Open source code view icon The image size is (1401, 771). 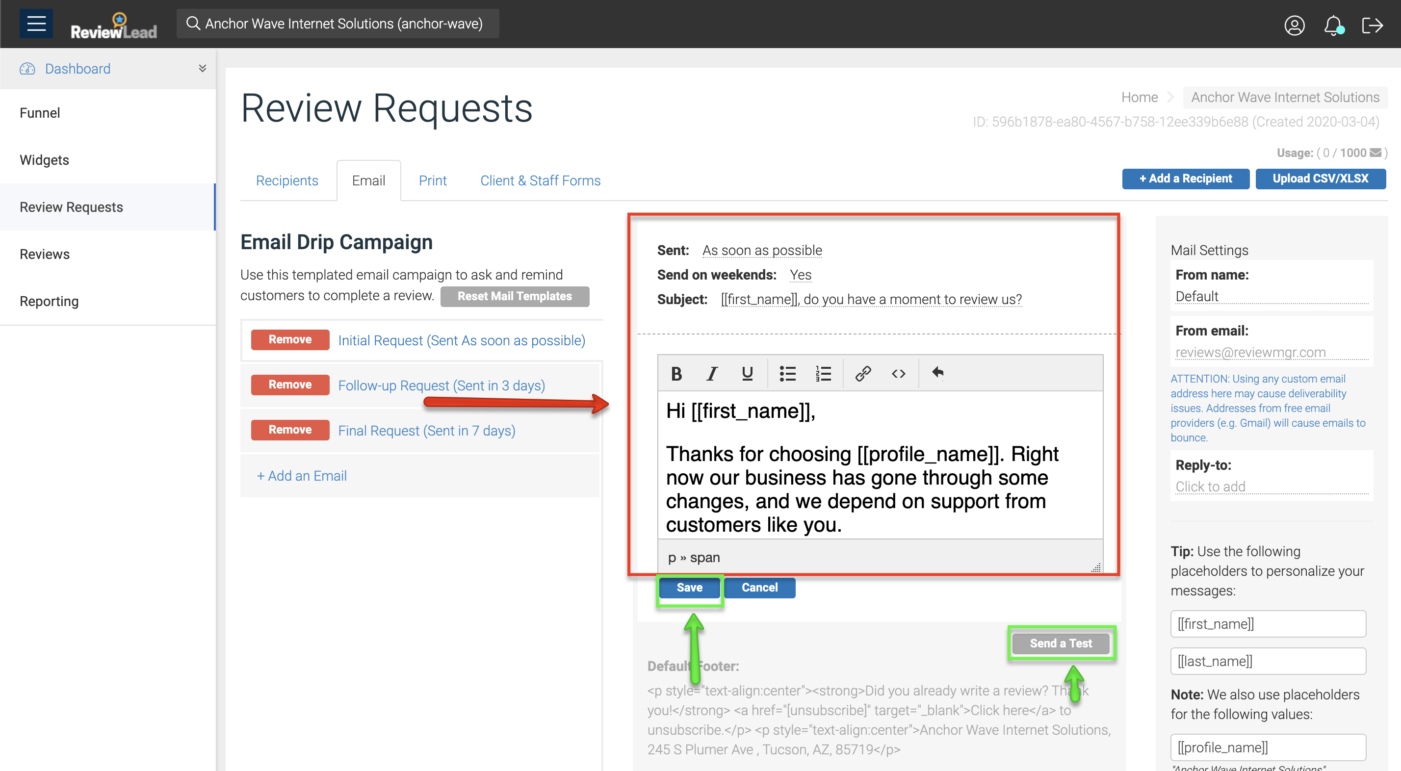click(x=899, y=374)
